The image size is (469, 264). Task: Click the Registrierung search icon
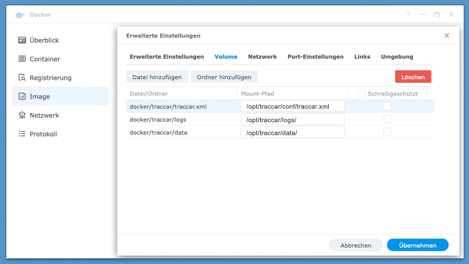(22, 78)
